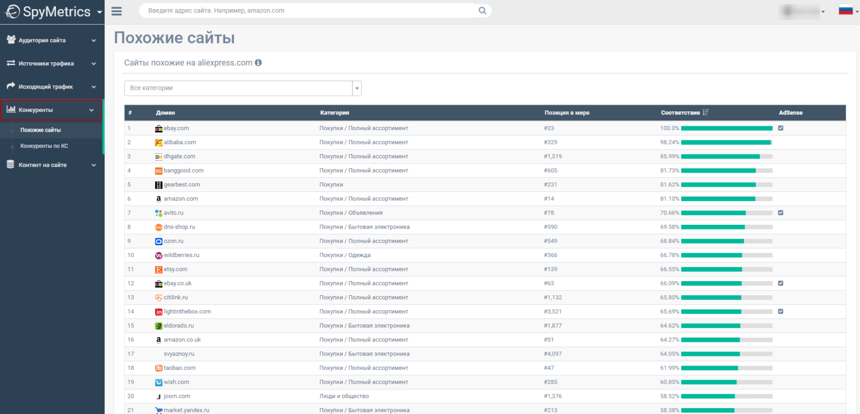Expand Аудитория сайта sidebar section

(x=52, y=40)
